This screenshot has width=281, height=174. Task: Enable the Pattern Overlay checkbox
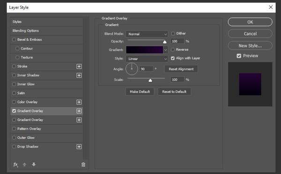coord(14,129)
